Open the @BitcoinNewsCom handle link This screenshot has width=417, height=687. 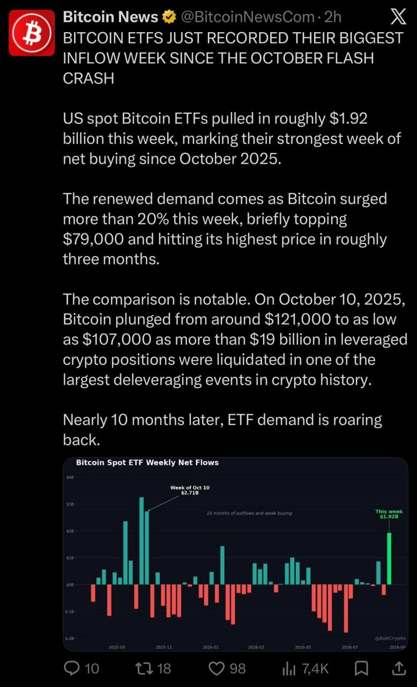coord(248,17)
